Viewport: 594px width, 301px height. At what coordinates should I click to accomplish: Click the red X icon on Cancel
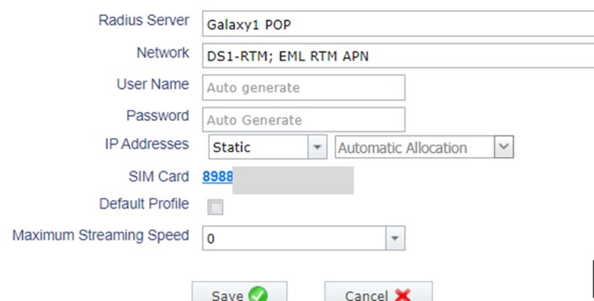tap(403, 295)
